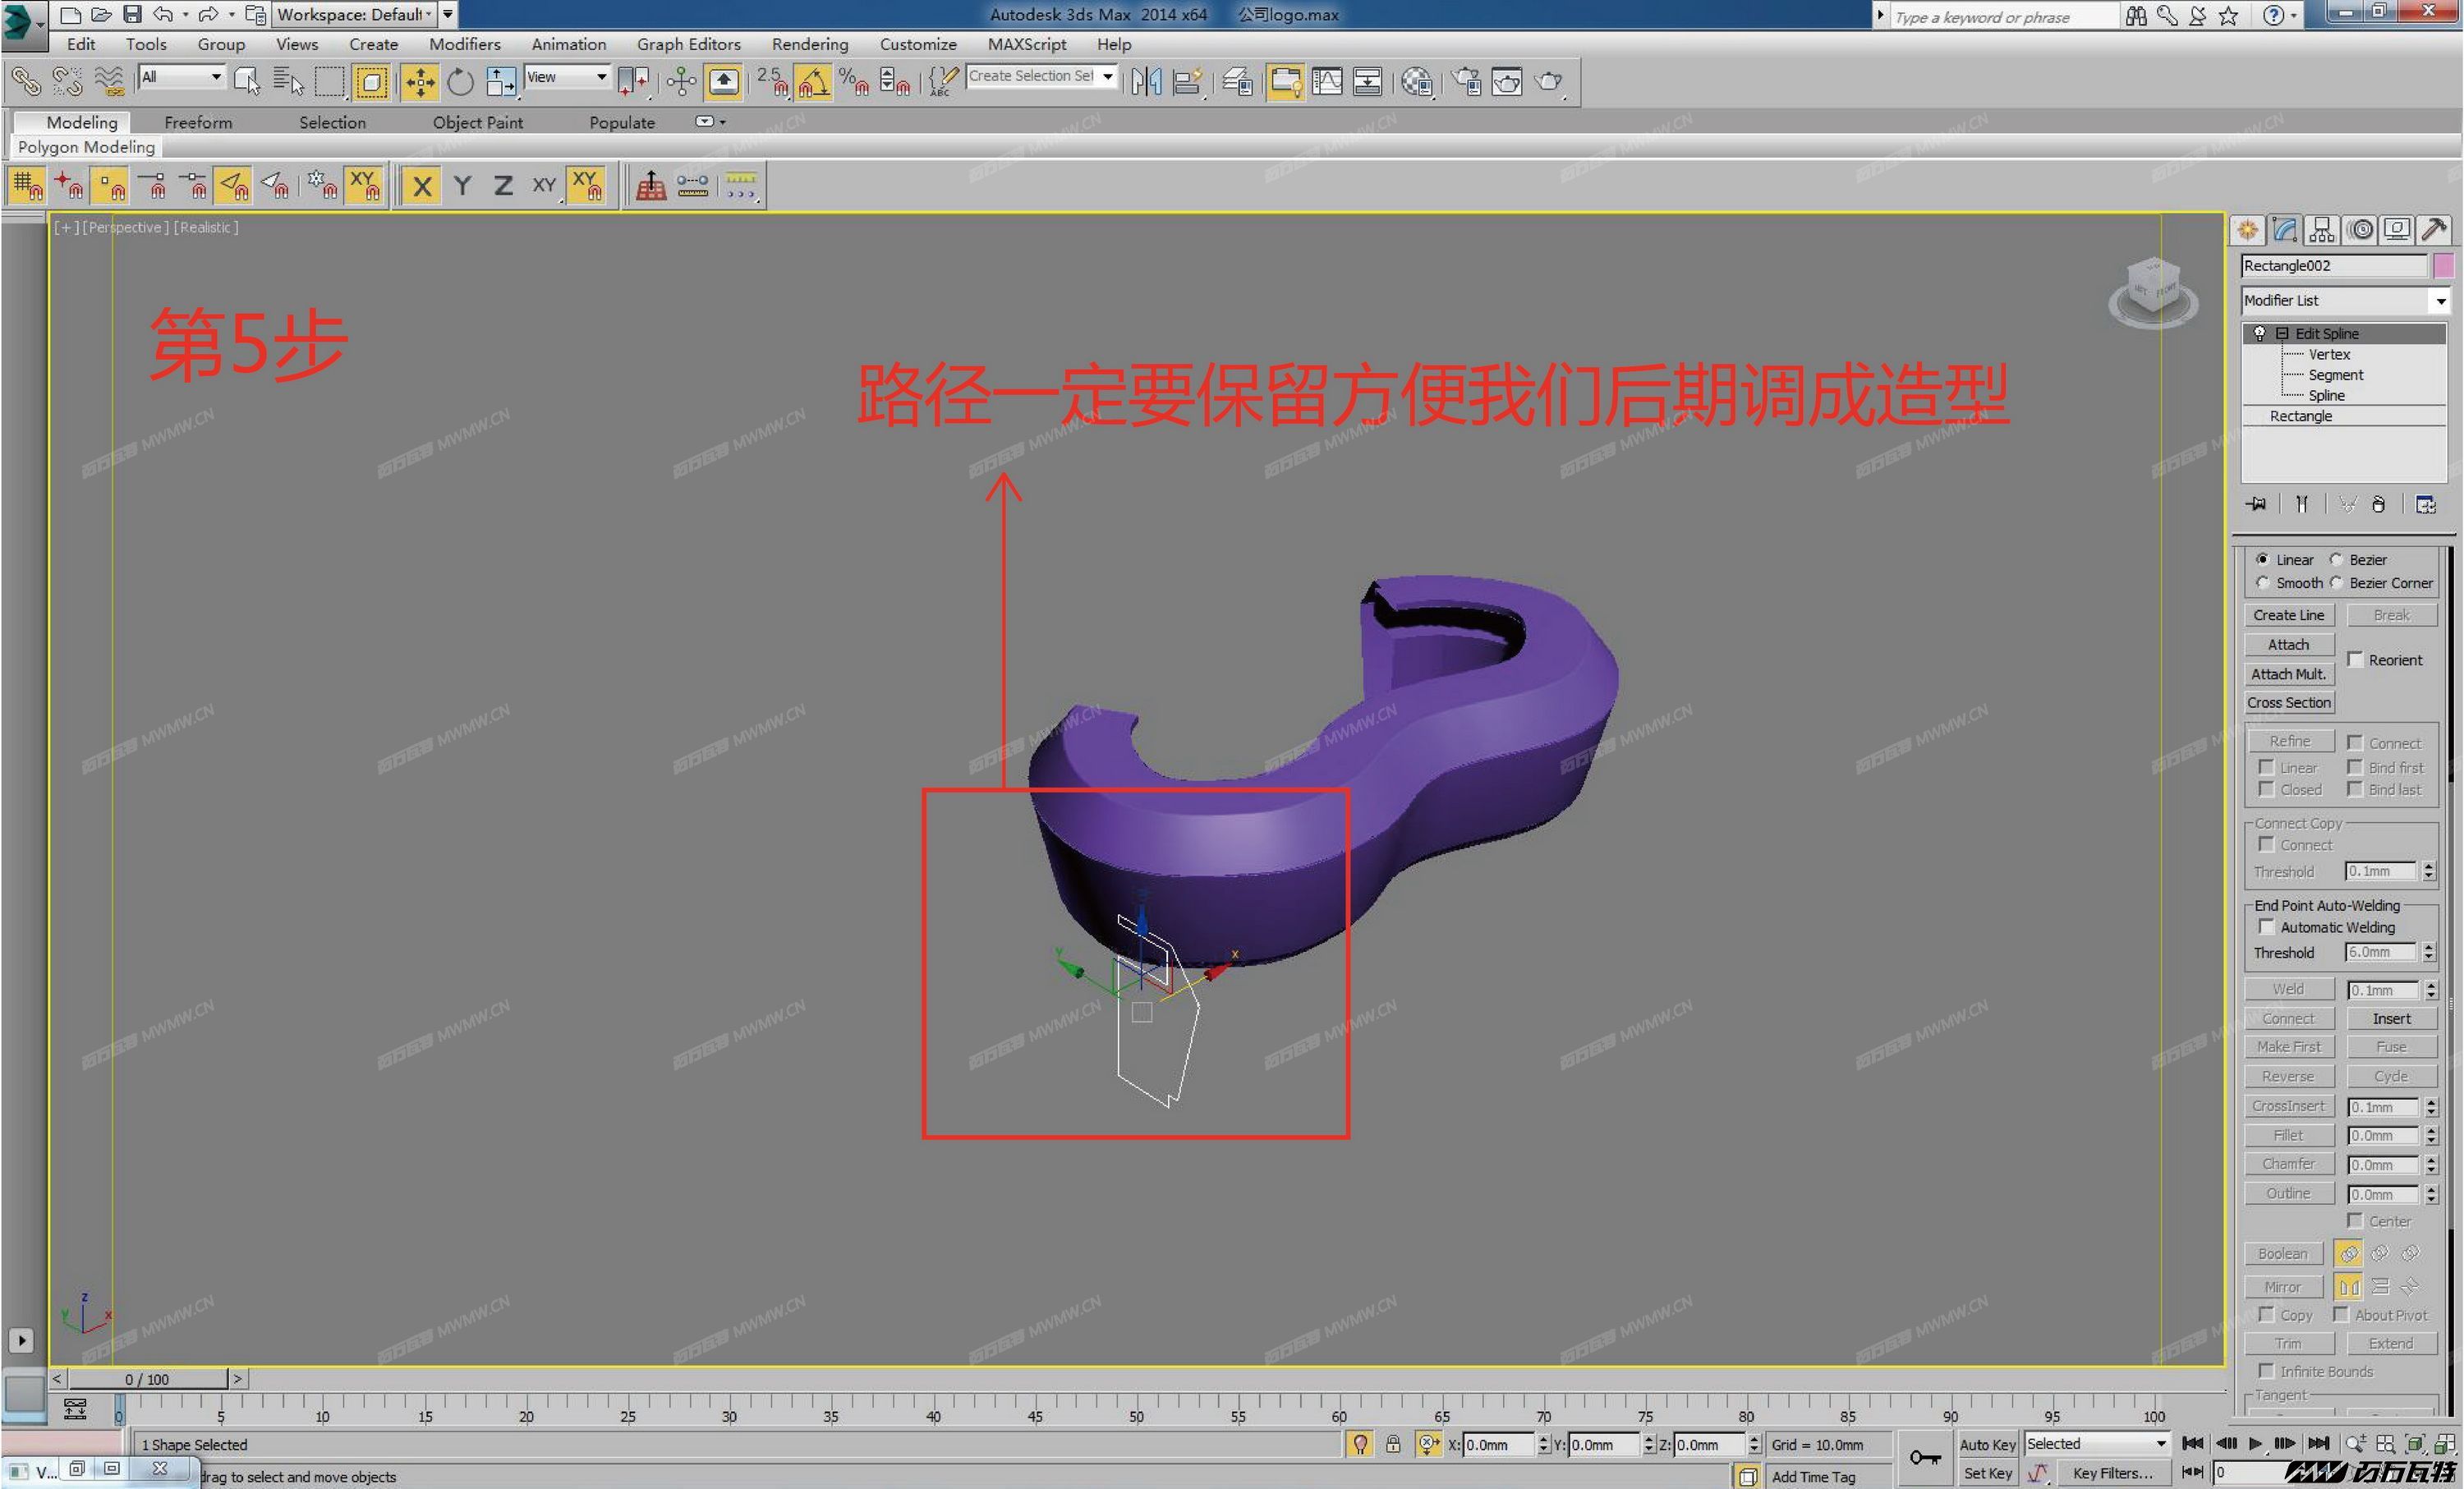Click the pink object color swatch
2464x1489 pixels.
[2444, 265]
